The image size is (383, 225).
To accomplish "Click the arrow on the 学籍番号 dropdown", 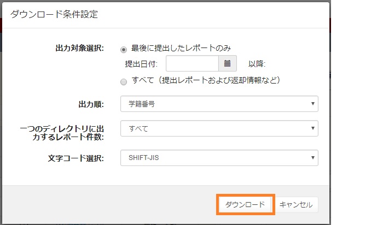I will click(312, 103).
